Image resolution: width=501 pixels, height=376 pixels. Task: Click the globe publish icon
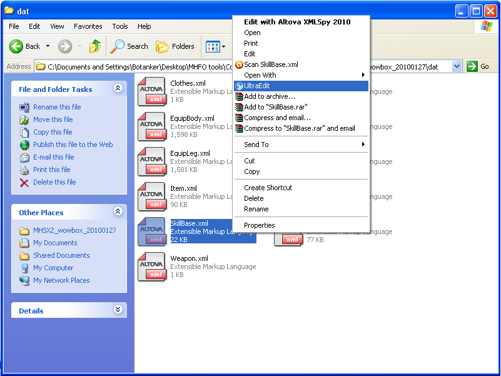tap(24, 145)
